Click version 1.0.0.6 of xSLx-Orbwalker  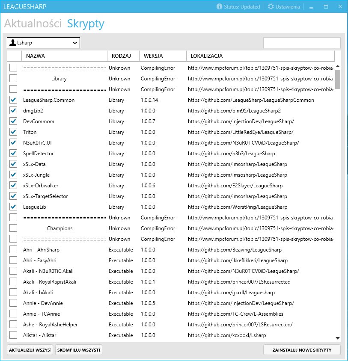tap(148, 186)
